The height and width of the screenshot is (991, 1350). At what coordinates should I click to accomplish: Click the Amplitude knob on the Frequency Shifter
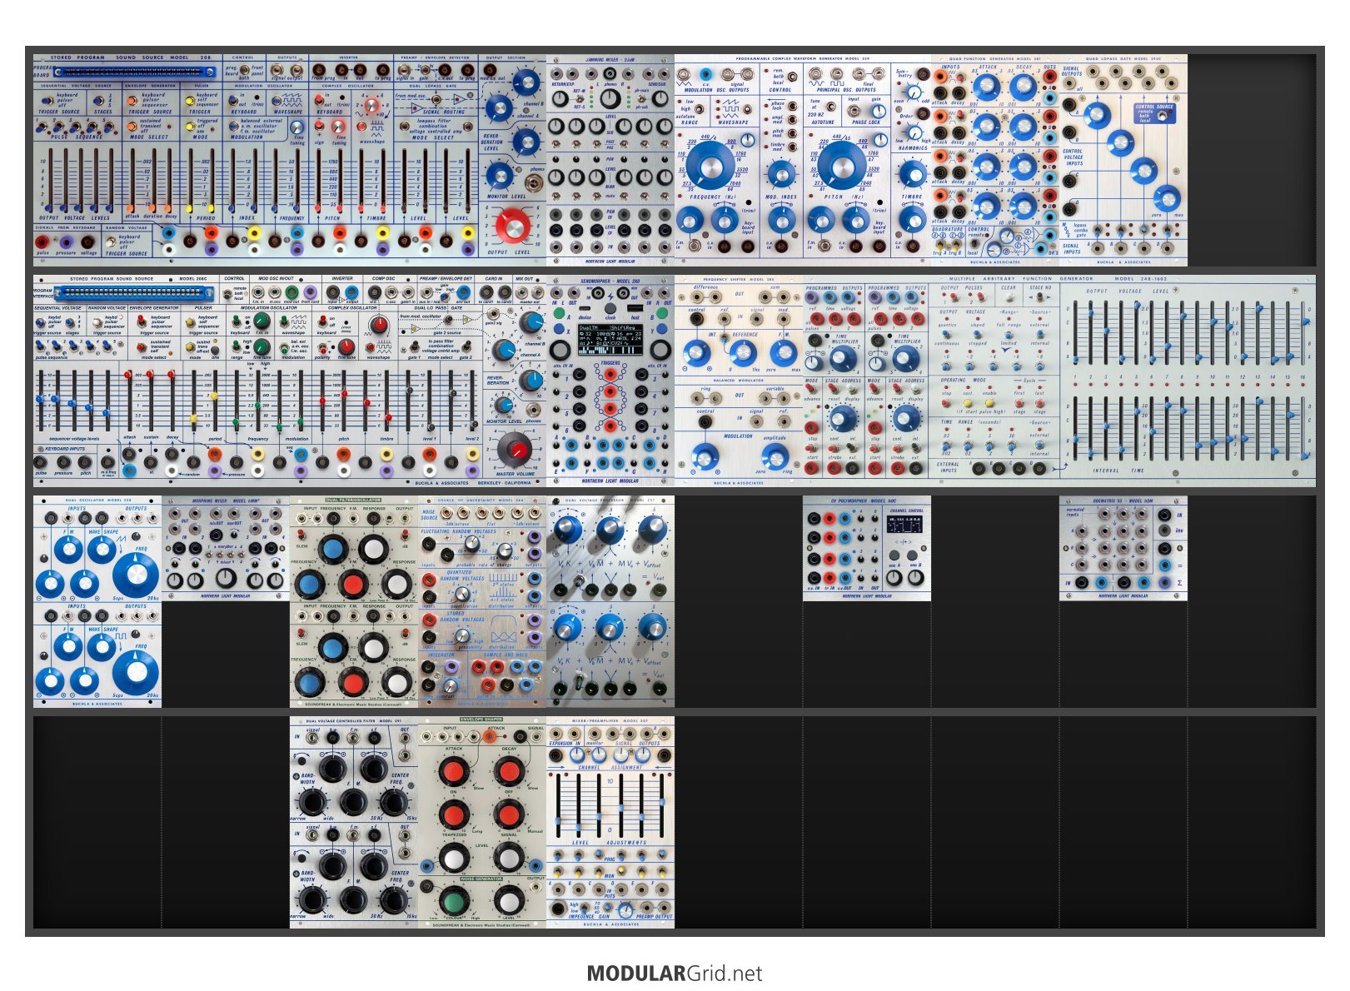[775, 456]
